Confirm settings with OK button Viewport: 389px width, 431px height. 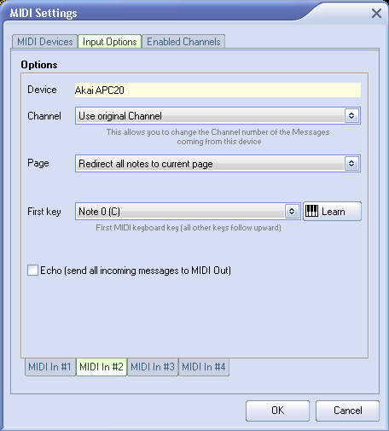(277, 411)
